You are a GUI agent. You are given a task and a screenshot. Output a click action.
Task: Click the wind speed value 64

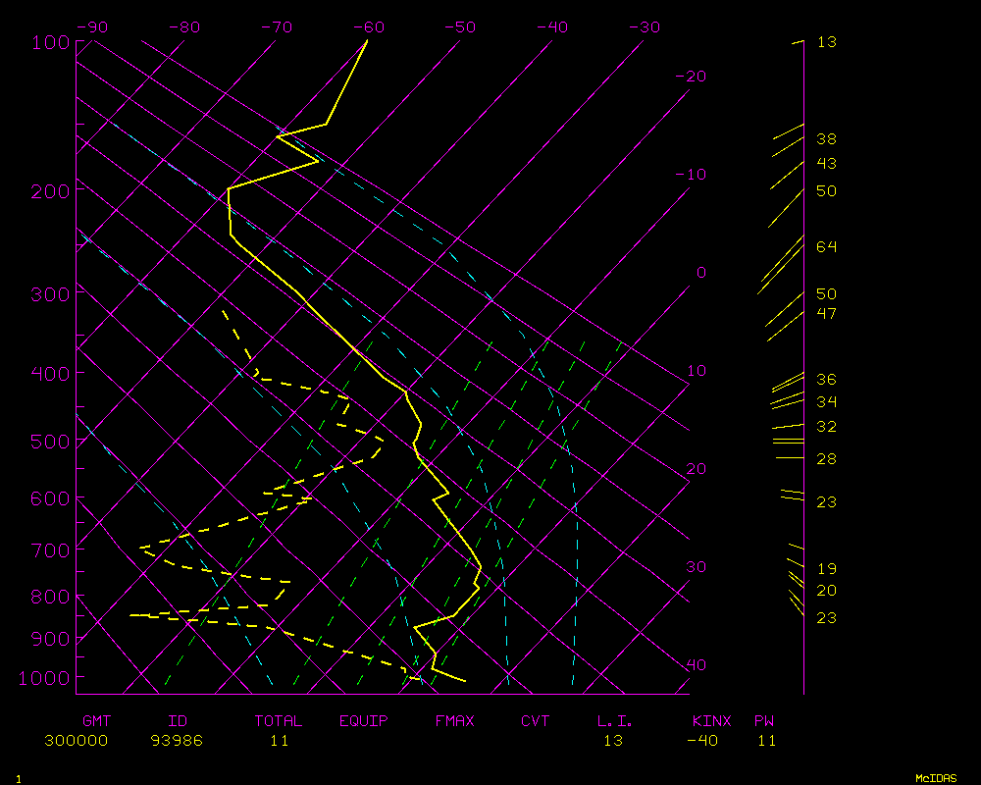pyautogui.click(x=826, y=246)
